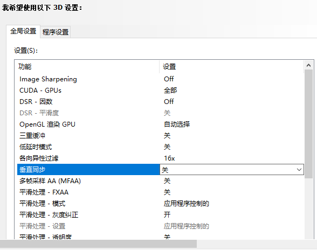
Task: Select the DSR - 因数 row
Action: (x=161, y=102)
